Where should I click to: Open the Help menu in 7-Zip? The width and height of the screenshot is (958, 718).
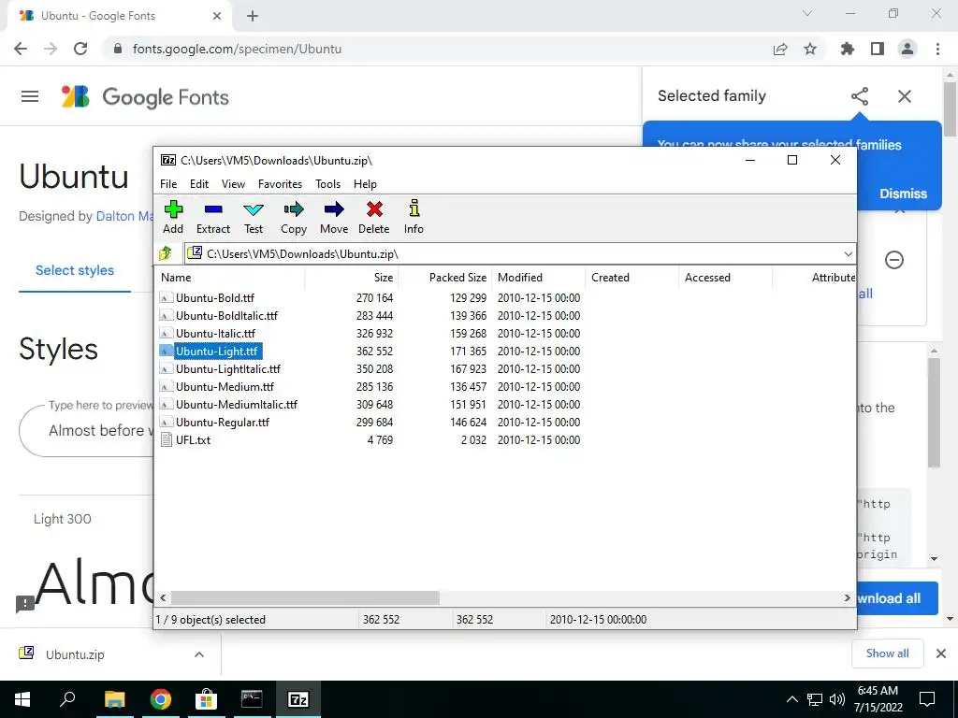(x=365, y=184)
